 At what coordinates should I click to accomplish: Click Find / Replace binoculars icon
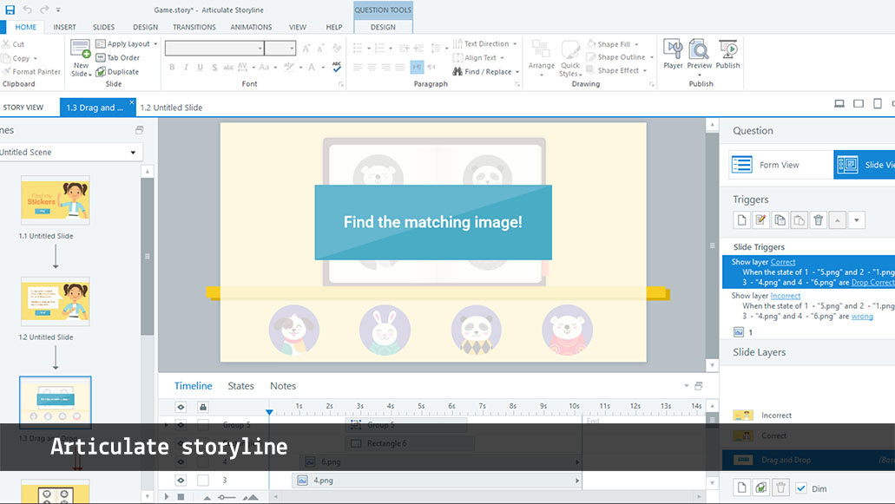(457, 72)
